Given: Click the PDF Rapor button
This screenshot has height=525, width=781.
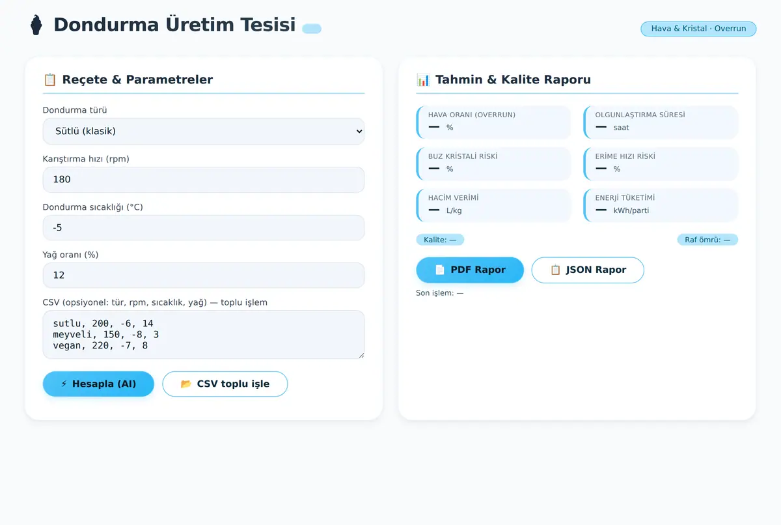Looking at the screenshot, I should (470, 270).
